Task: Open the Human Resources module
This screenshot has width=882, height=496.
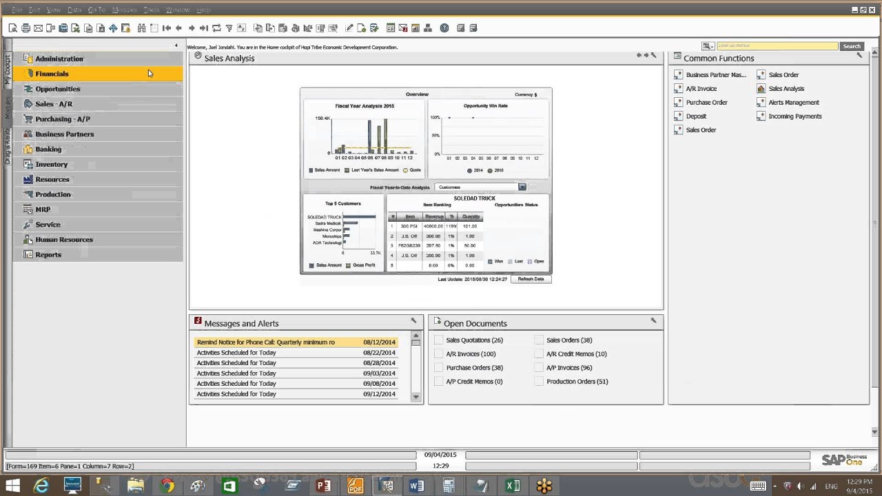Action: click(98, 239)
